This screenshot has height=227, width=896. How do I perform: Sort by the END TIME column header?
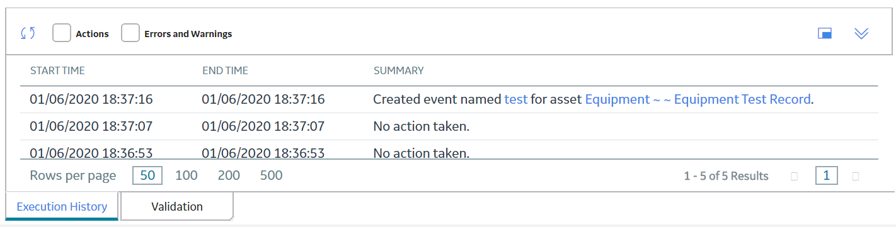point(225,70)
